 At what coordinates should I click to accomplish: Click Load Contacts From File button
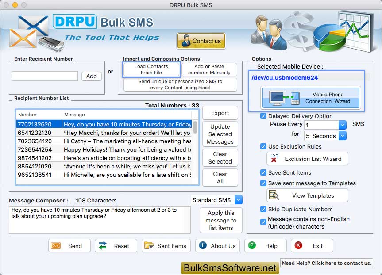(x=151, y=69)
